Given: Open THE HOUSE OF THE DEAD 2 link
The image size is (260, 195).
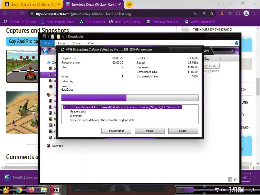Looking at the screenshot, I should click(212, 30).
